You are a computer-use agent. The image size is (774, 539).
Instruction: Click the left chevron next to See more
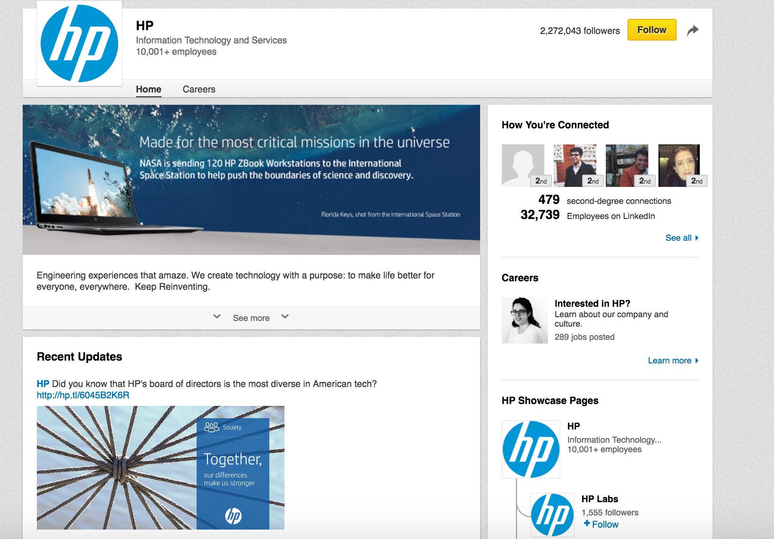217,317
